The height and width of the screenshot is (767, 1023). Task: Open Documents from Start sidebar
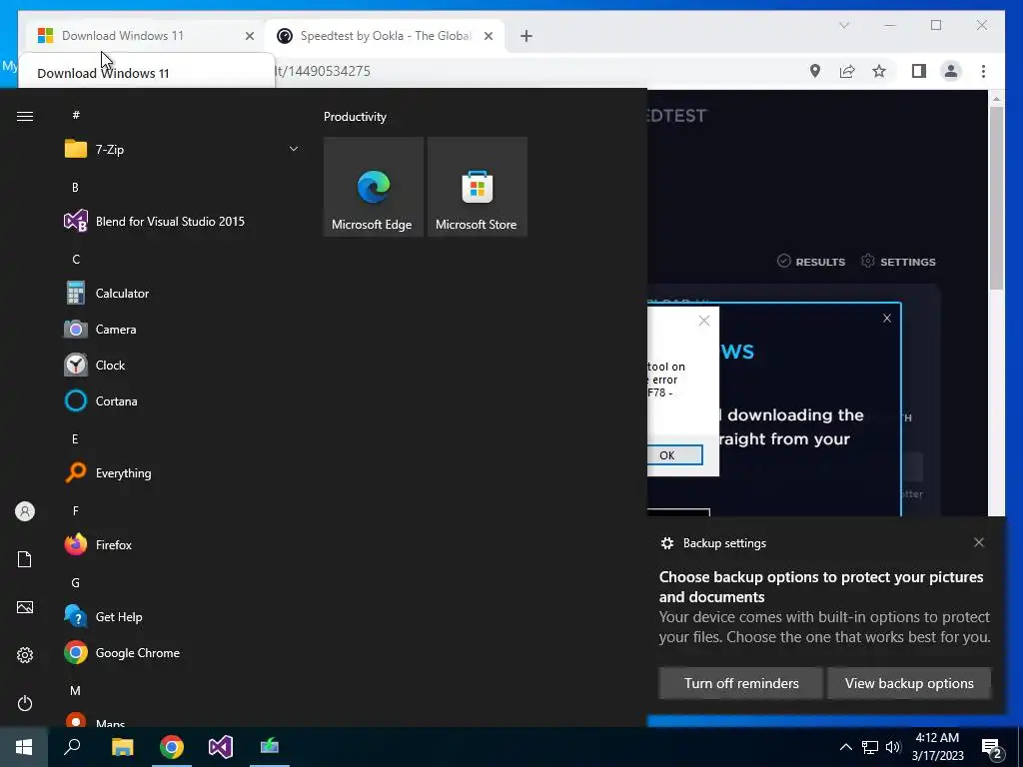[25, 559]
